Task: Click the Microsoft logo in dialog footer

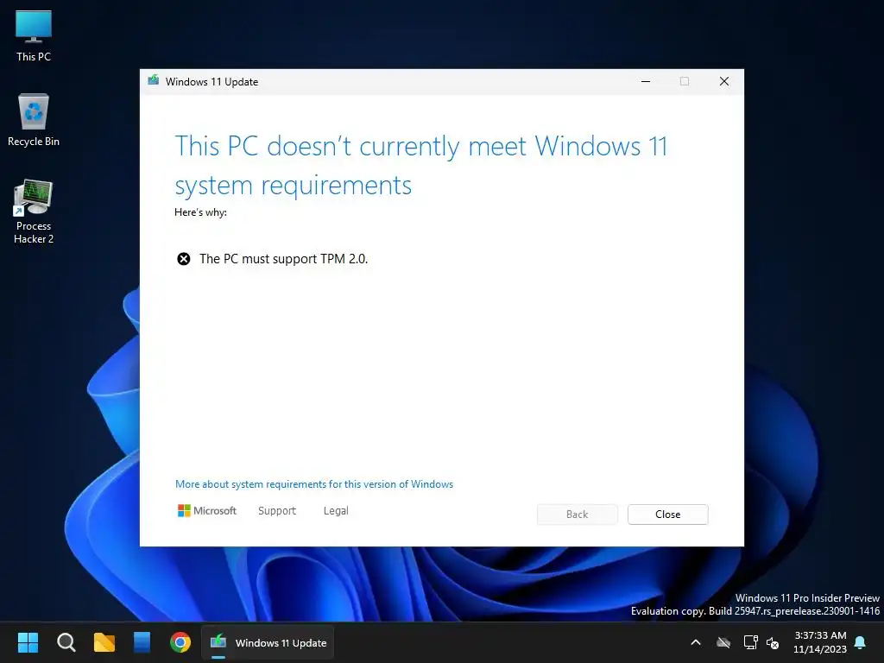Action: (207, 511)
